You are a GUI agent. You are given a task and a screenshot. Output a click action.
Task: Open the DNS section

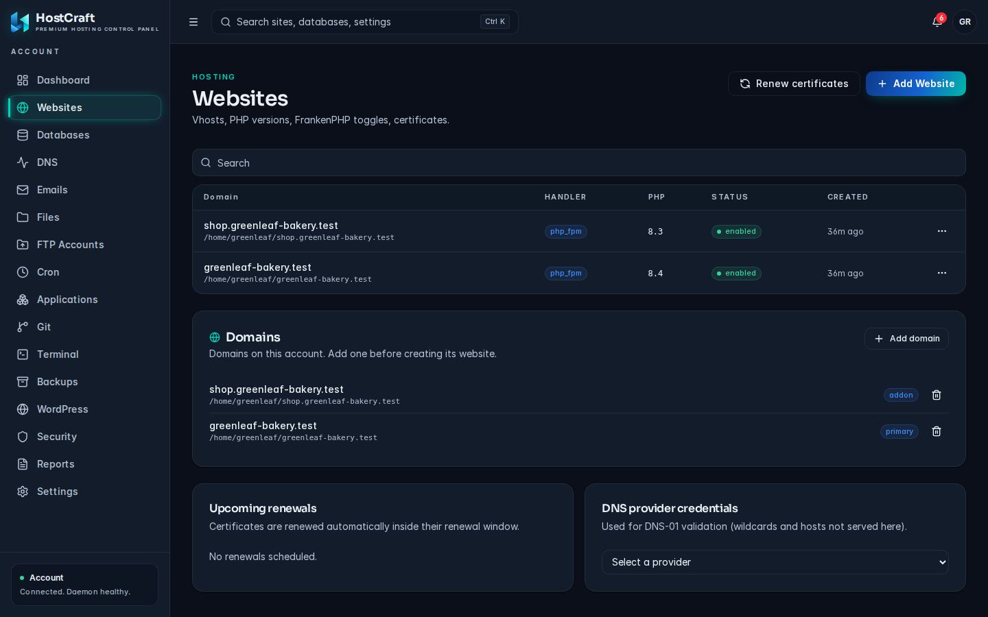(85, 162)
